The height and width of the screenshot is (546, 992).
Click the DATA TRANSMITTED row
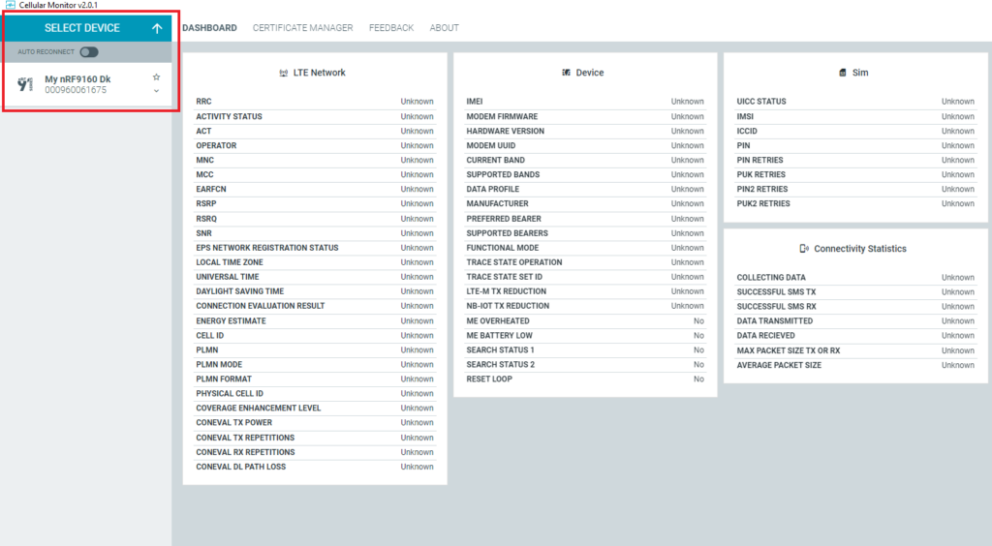[x=855, y=321]
